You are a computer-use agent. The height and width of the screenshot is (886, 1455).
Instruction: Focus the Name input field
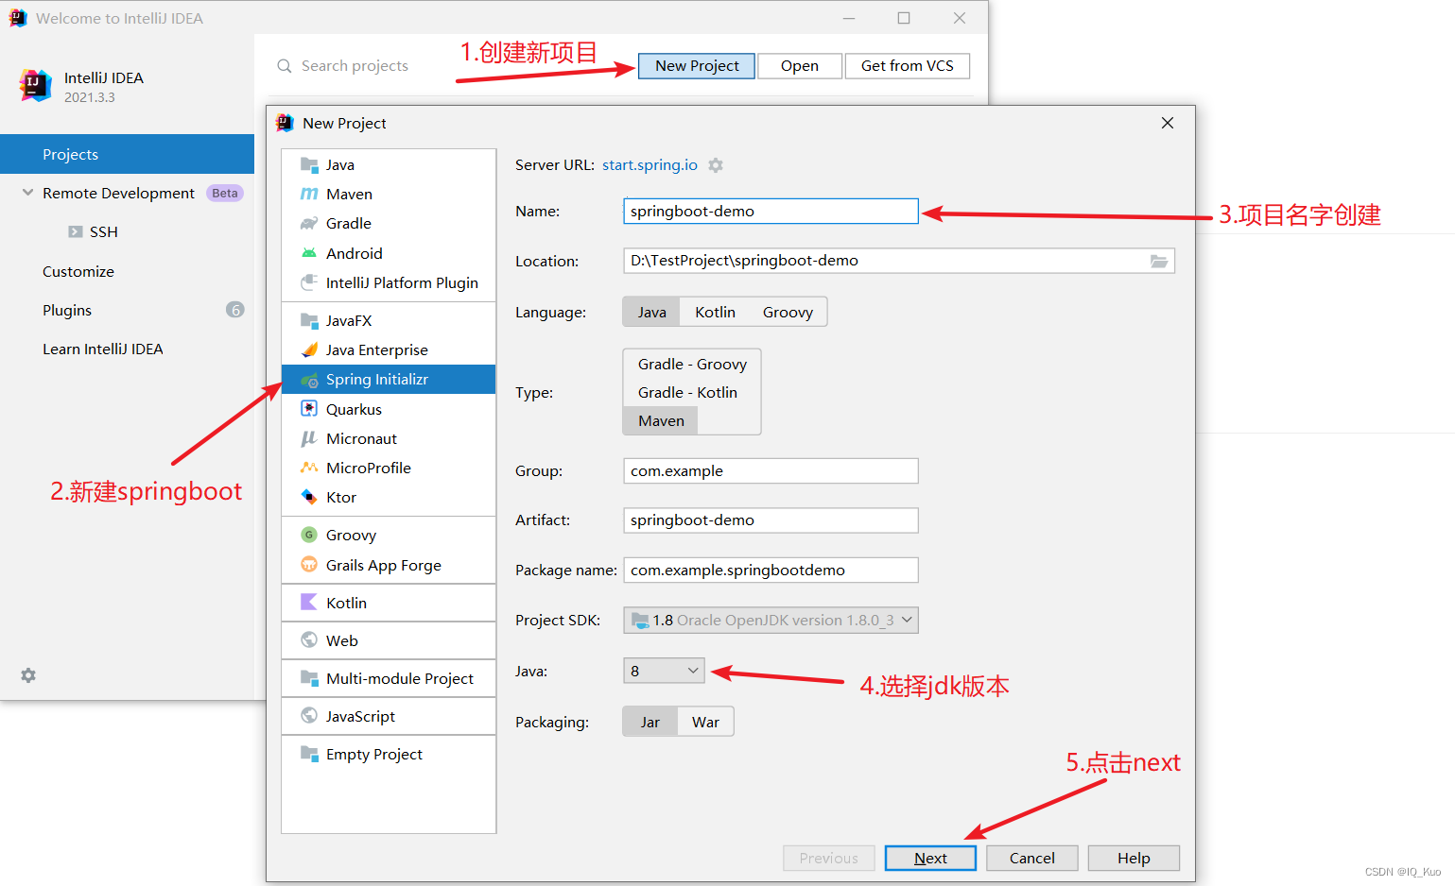[771, 211]
